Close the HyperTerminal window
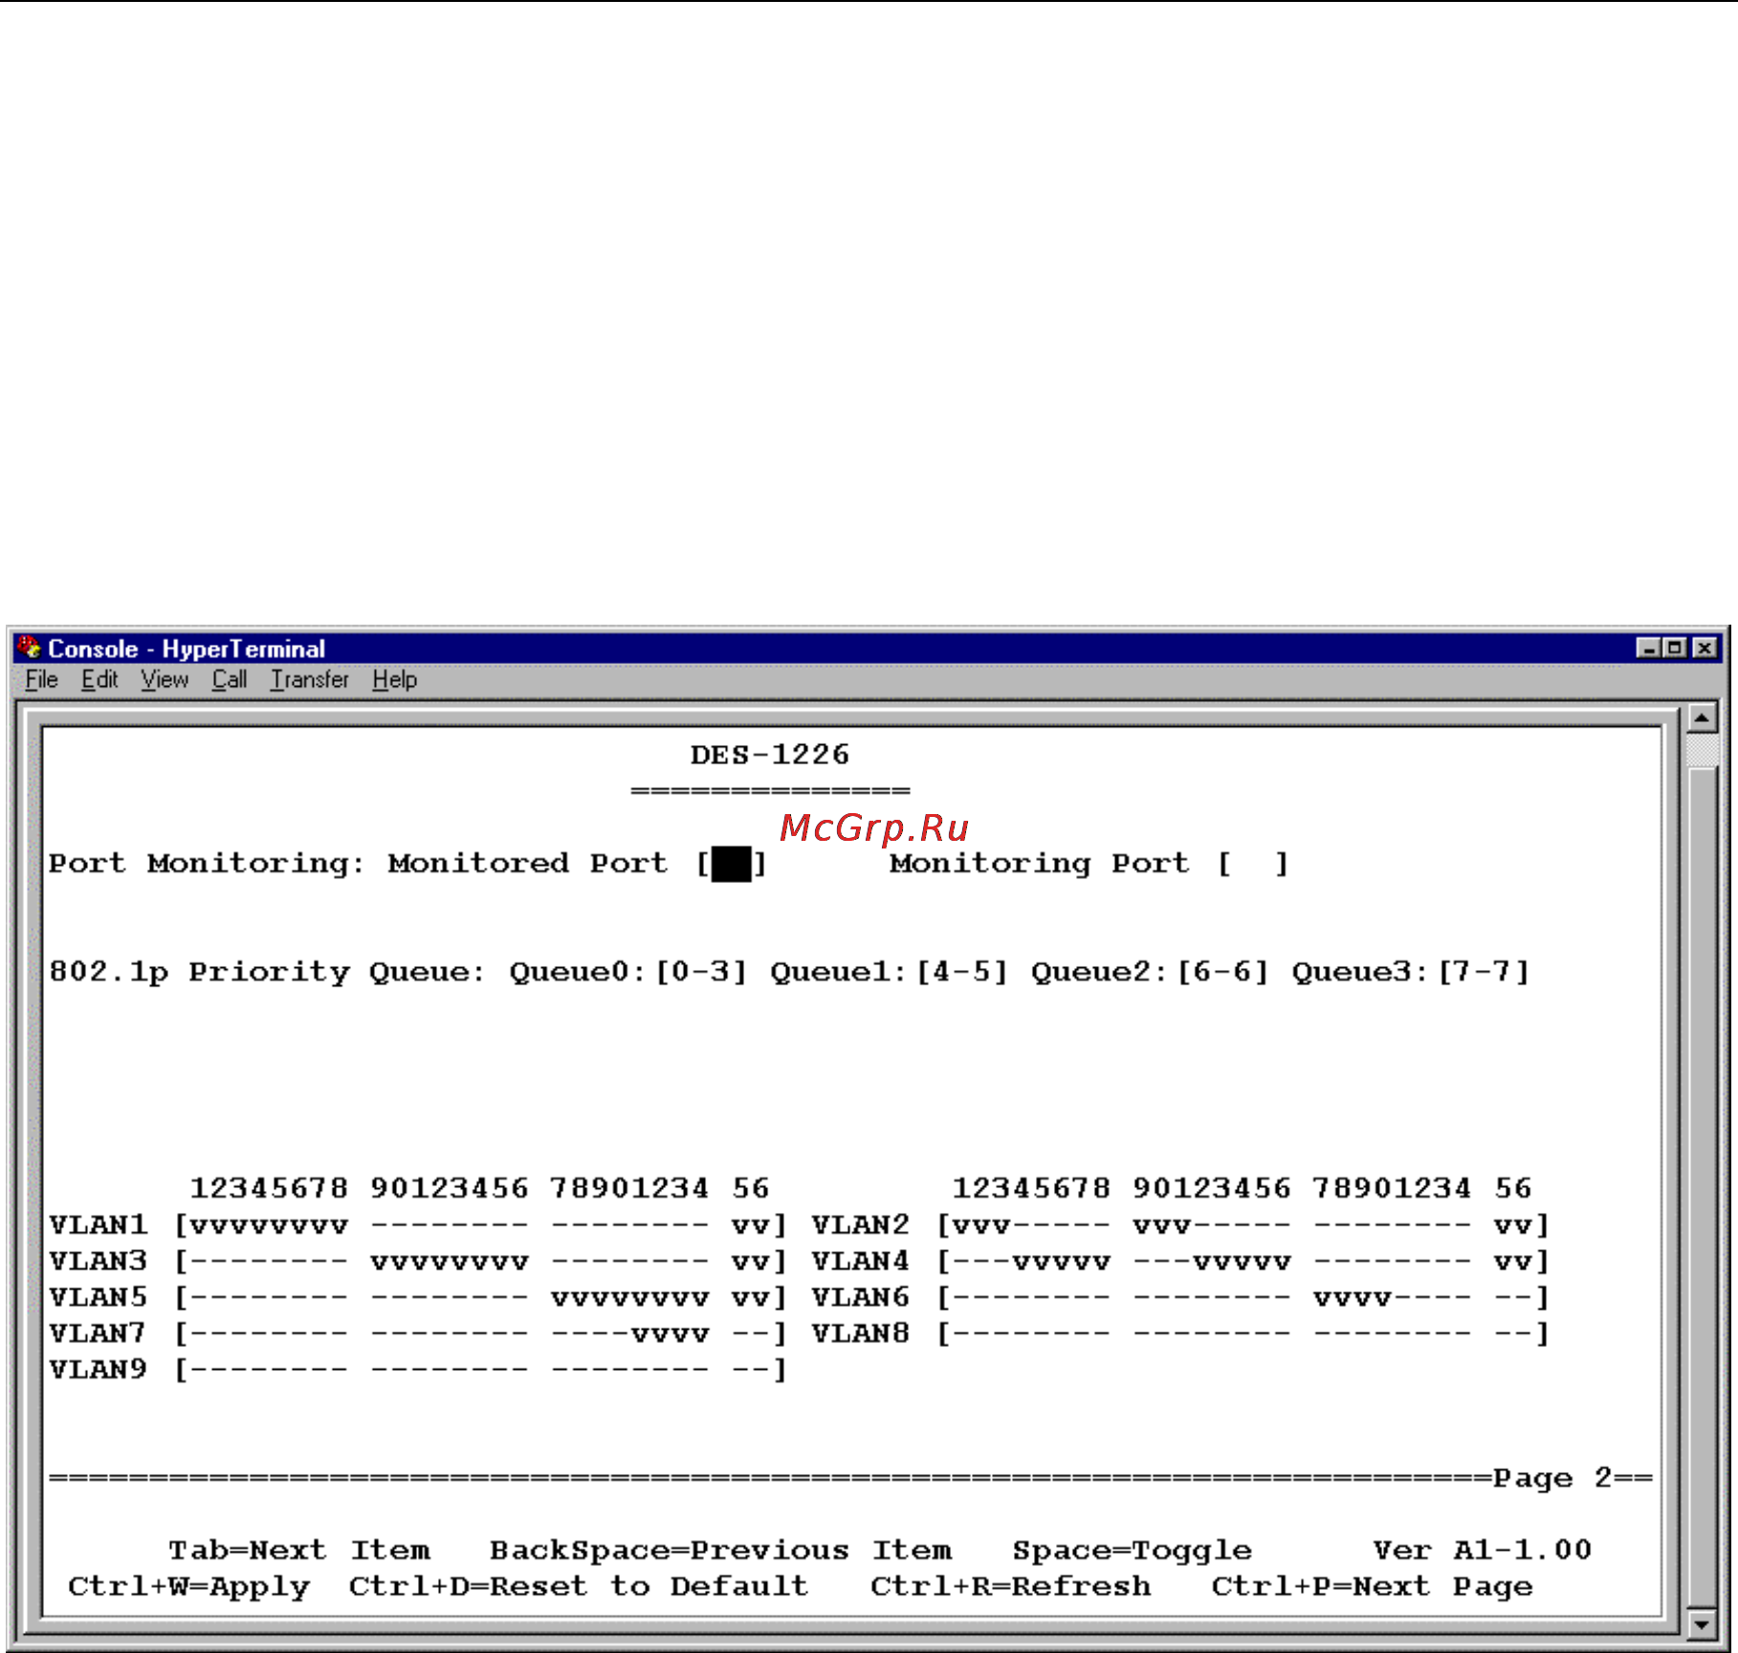Viewport: 1738px width, 1653px height. [1705, 648]
